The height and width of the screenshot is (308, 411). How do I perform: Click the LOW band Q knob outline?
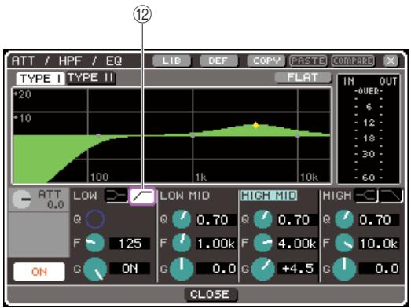(95, 219)
